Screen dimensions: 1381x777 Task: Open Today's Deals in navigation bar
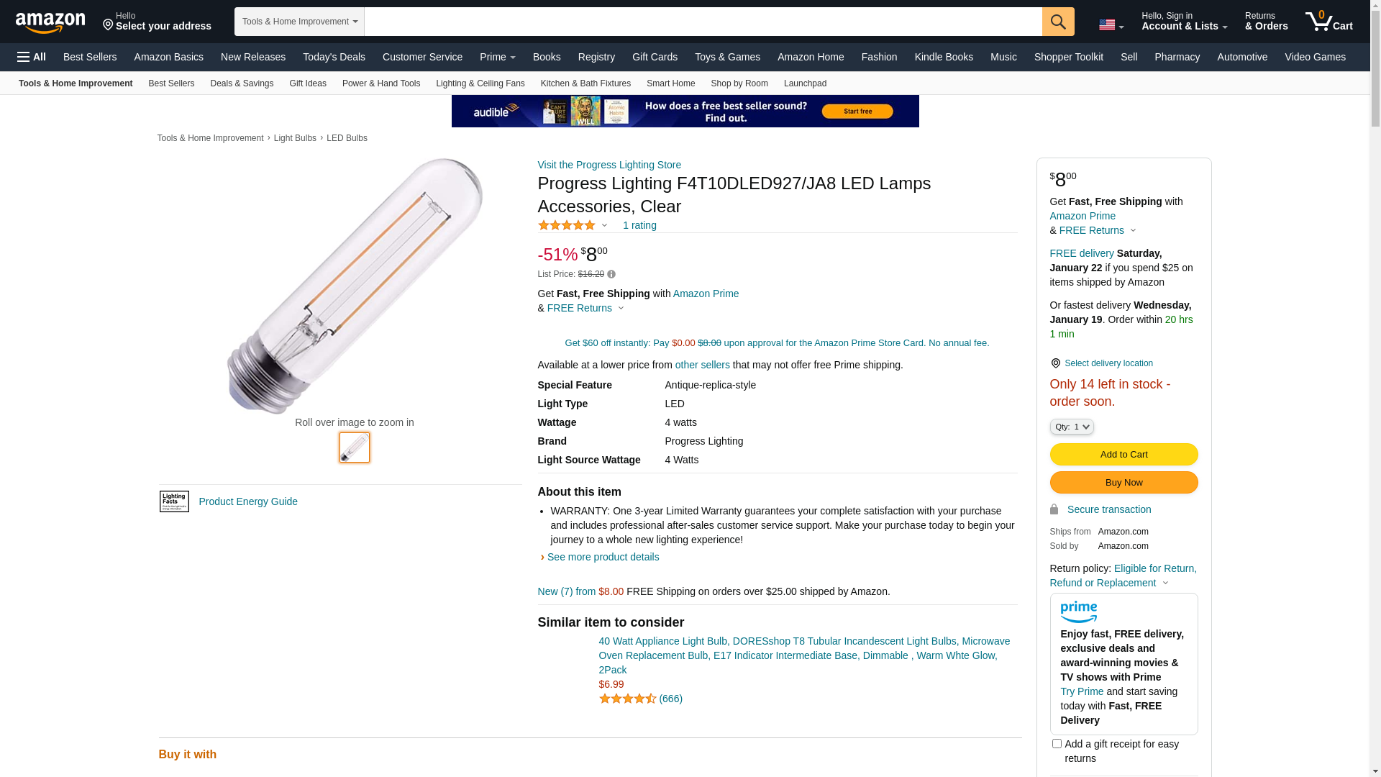point(334,57)
